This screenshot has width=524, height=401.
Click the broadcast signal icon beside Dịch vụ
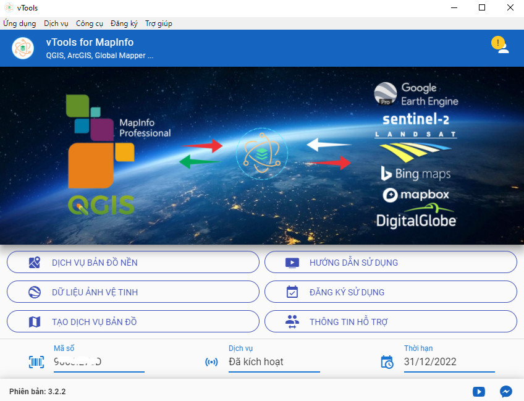[x=211, y=362]
